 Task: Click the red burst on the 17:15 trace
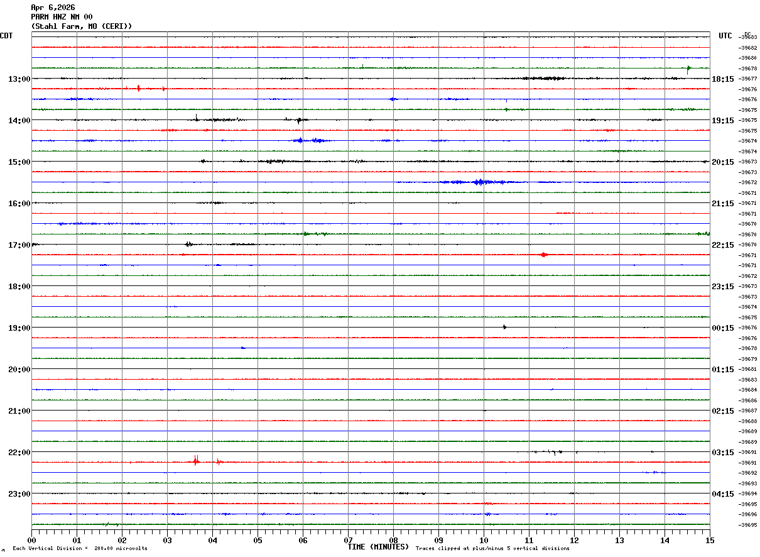(x=543, y=255)
